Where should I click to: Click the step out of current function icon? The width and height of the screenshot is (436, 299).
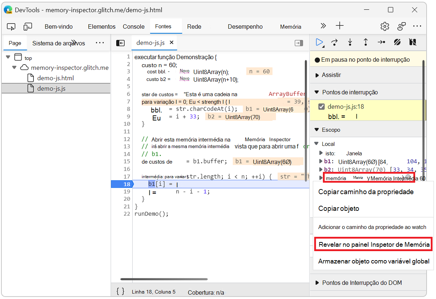(x=365, y=42)
